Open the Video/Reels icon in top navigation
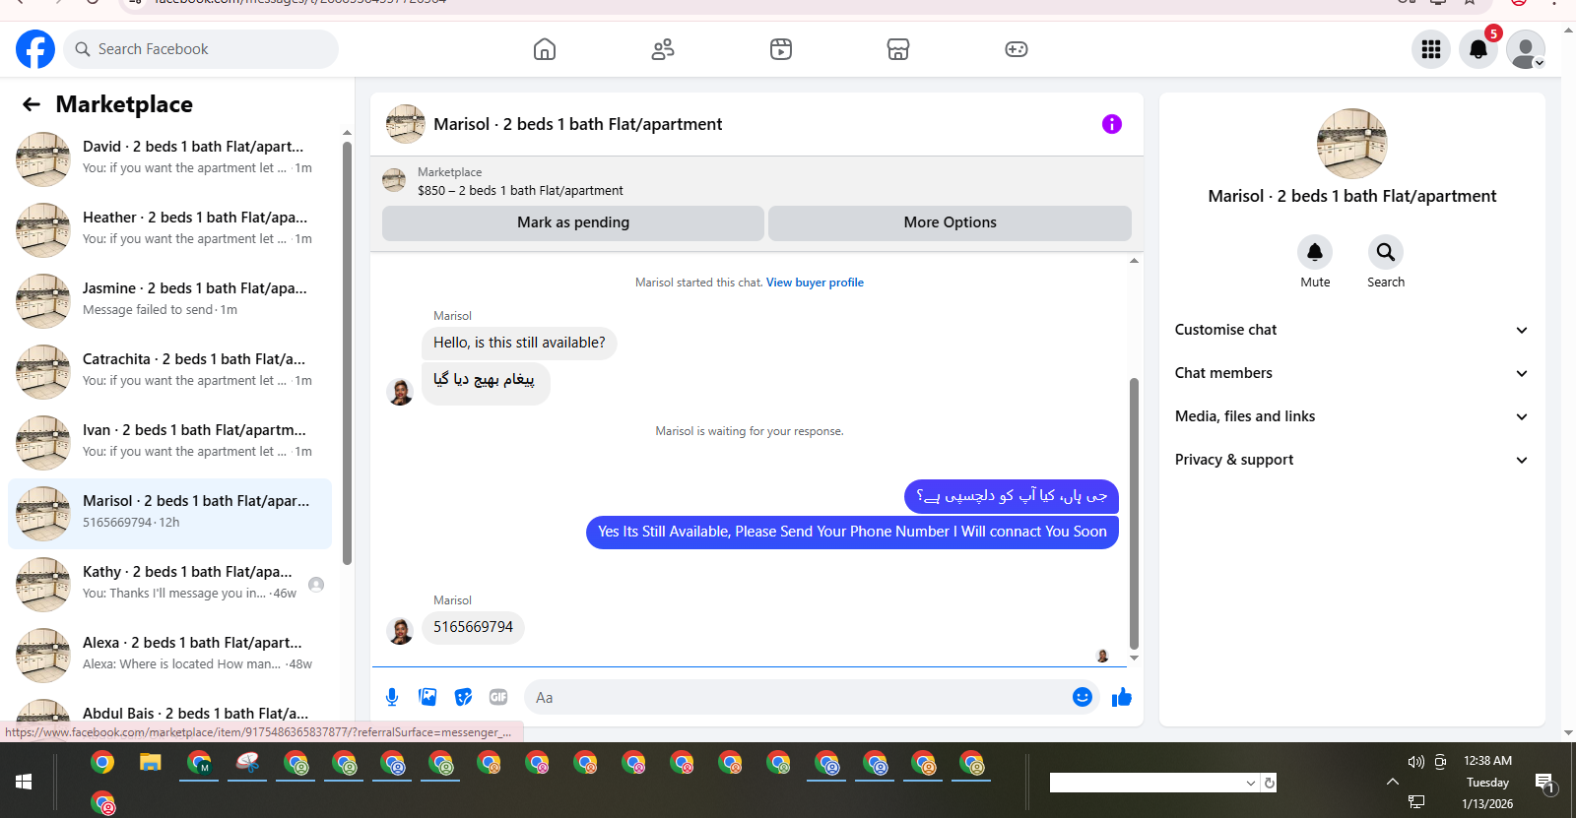1576x818 pixels. (781, 49)
